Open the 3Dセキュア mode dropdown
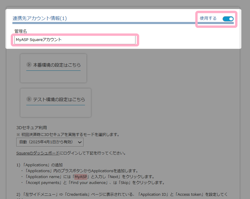Viewport: 250px width, 199px height. (50, 142)
